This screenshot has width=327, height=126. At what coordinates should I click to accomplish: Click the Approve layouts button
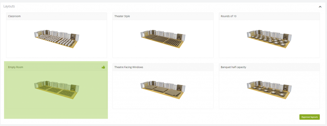[309, 117]
